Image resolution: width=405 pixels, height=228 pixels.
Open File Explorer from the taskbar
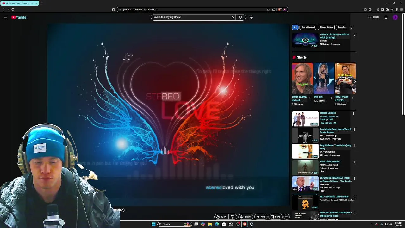tap(210, 224)
